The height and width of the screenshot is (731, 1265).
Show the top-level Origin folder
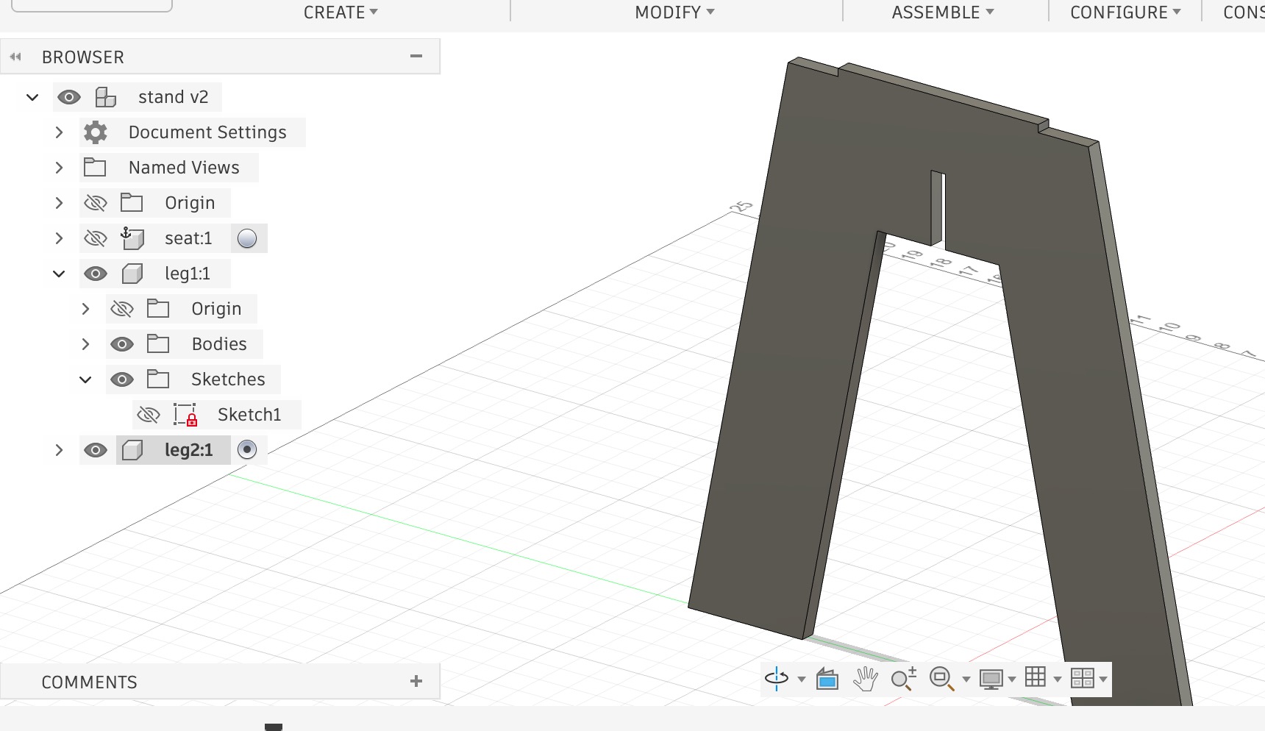pyautogui.click(x=96, y=203)
